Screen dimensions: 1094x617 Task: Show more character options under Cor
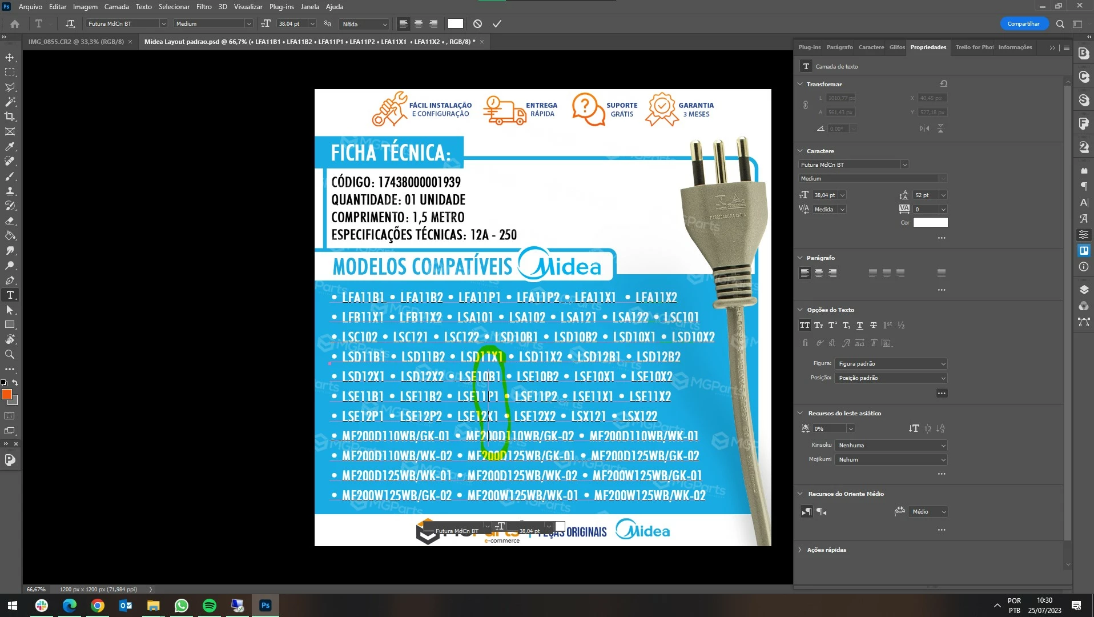click(x=942, y=238)
